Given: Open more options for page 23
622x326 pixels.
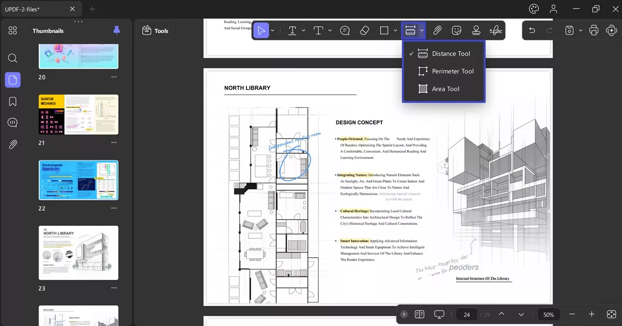Looking at the screenshot, I should 114,288.
